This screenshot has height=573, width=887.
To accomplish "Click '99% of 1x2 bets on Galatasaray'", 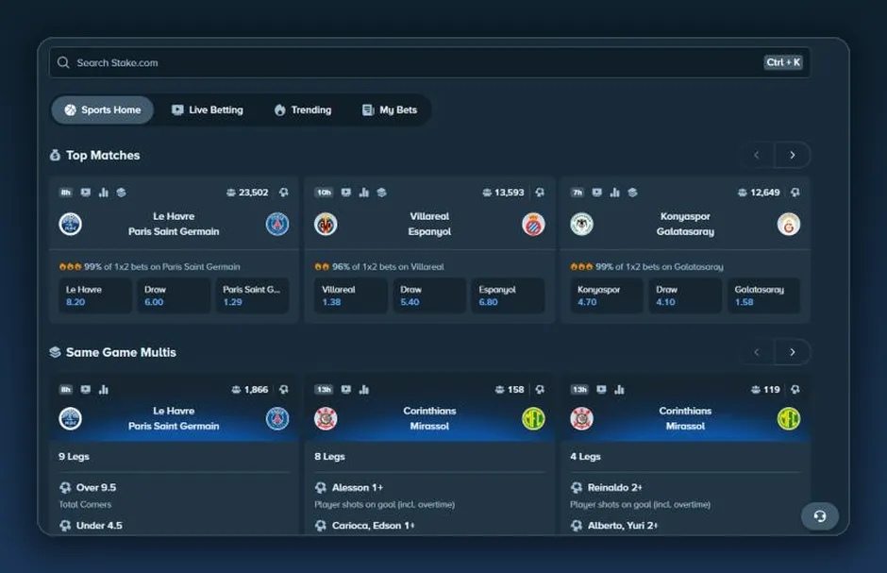I will (659, 266).
